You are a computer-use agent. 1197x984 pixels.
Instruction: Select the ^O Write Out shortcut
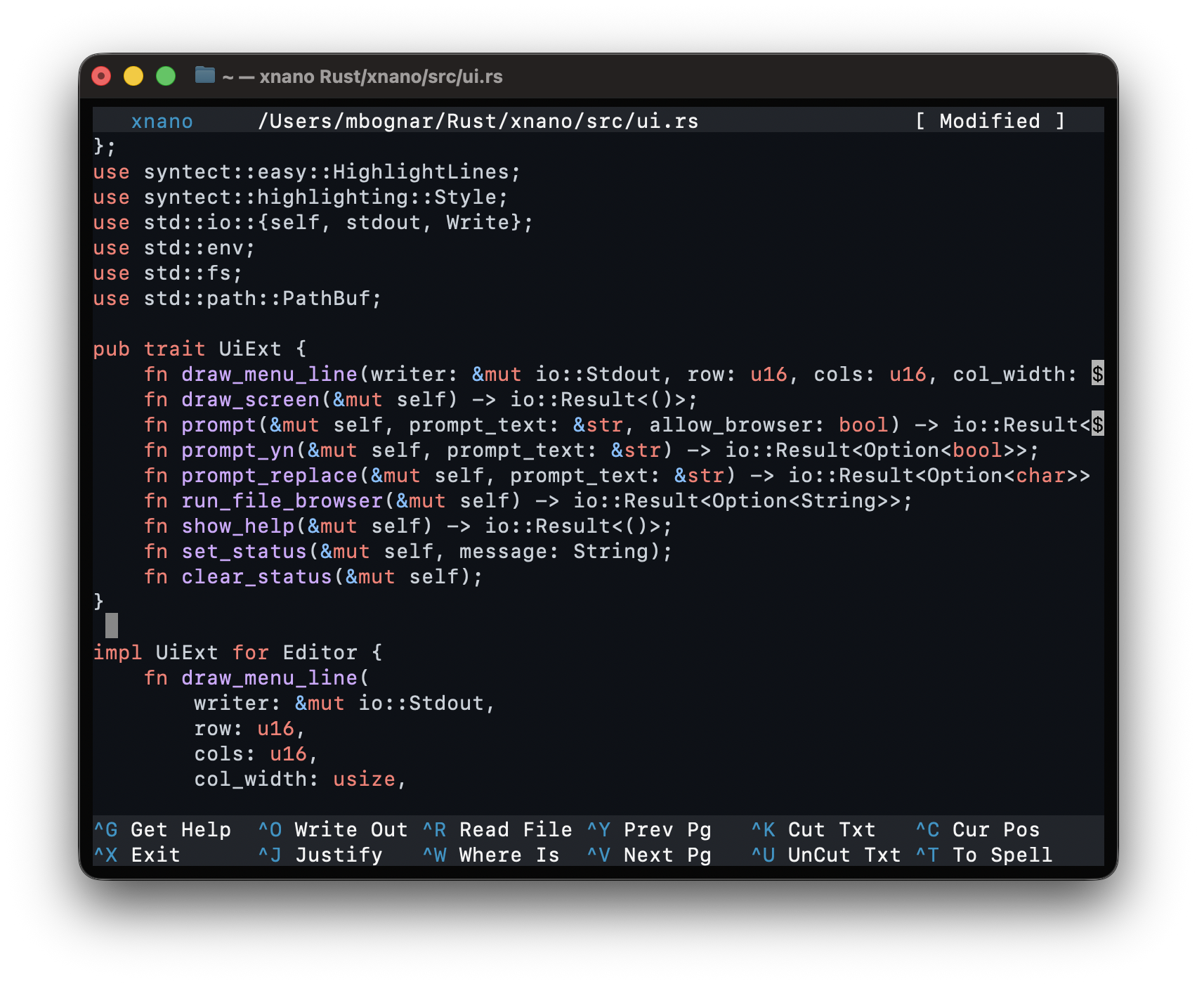[x=332, y=829]
